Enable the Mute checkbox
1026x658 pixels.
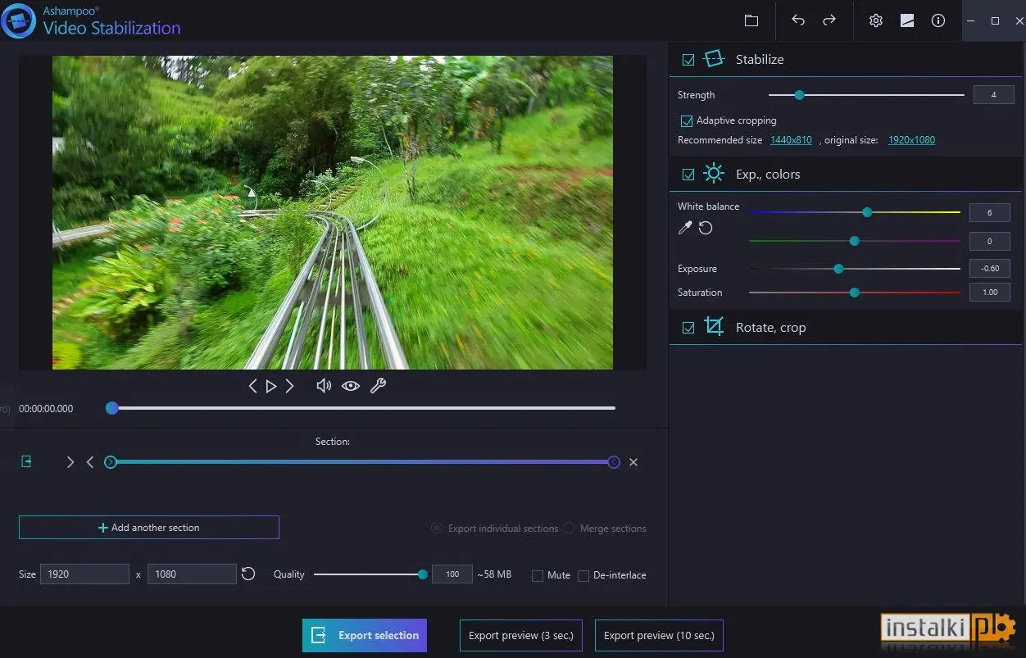538,575
